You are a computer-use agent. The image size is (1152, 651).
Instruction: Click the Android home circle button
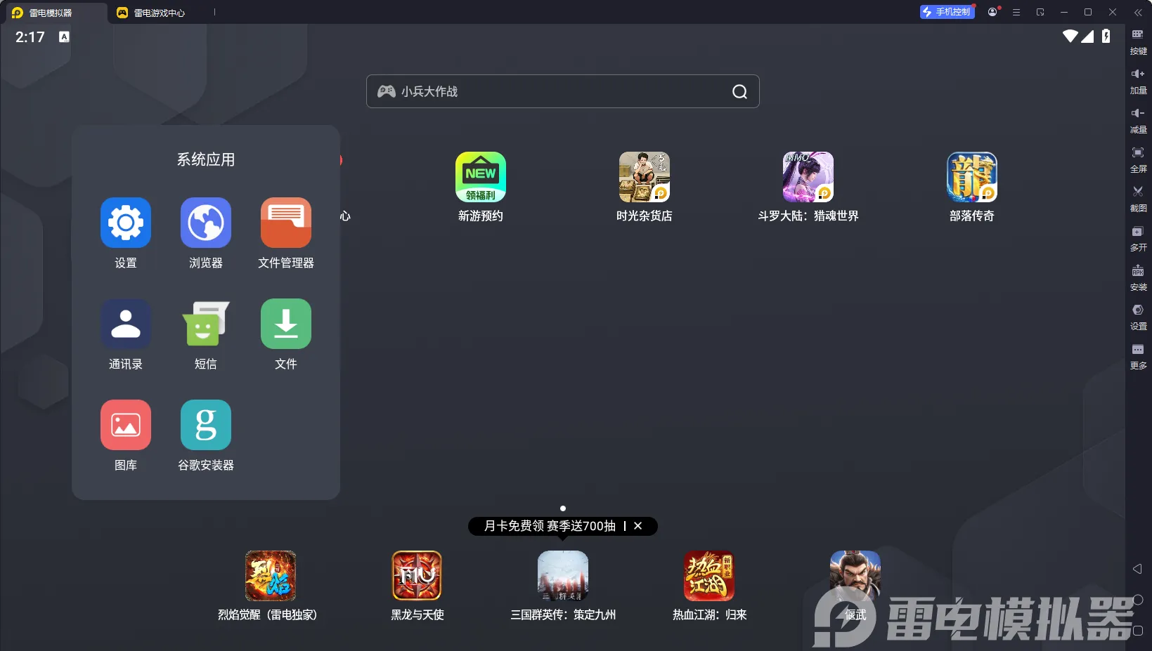[1138, 600]
